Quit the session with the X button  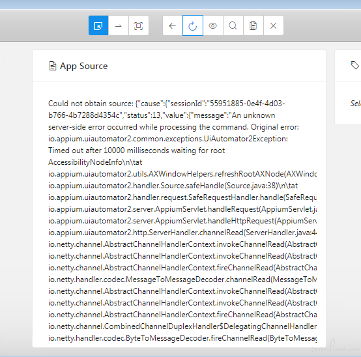pyautogui.click(x=273, y=25)
